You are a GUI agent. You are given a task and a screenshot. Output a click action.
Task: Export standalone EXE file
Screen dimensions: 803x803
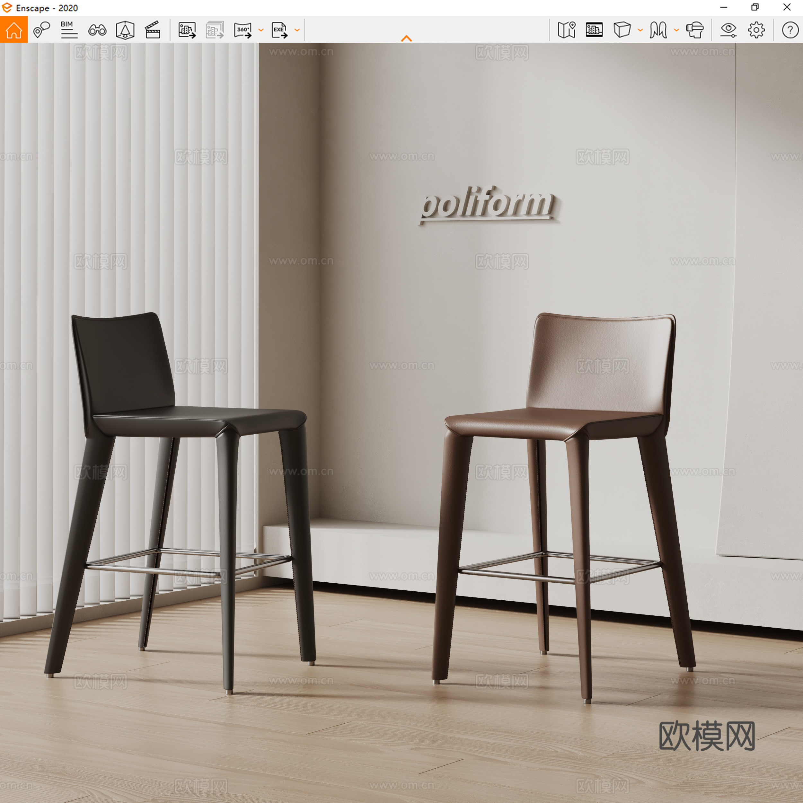click(x=279, y=30)
